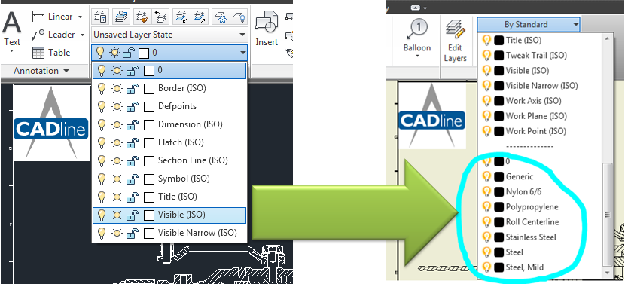Choose Defpoints layer entry

[169, 106]
